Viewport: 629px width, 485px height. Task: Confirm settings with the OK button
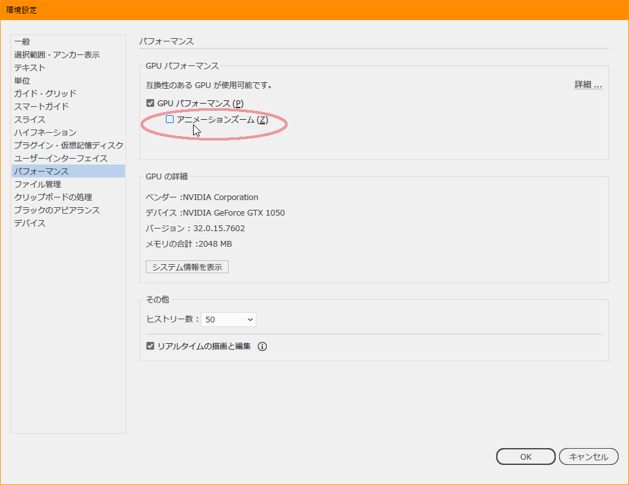click(525, 456)
